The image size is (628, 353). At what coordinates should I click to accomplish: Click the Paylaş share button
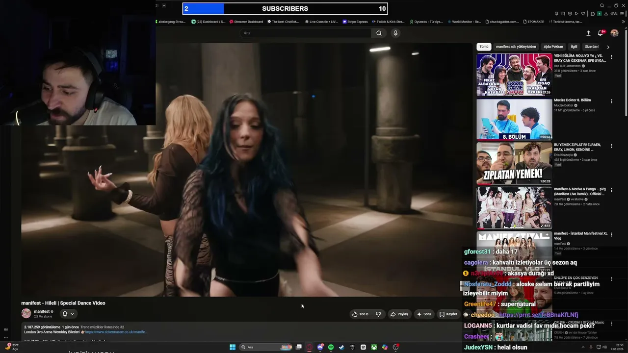pyautogui.click(x=399, y=314)
